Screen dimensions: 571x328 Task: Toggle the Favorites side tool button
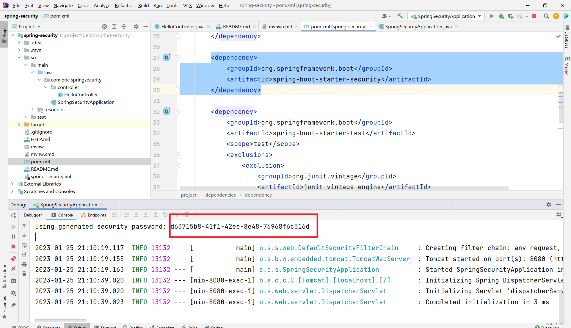(4, 307)
